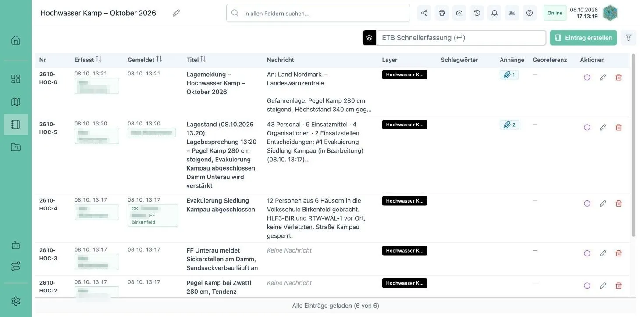Open the user avatar in top right
This screenshot has height=317, width=640.
click(x=610, y=13)
